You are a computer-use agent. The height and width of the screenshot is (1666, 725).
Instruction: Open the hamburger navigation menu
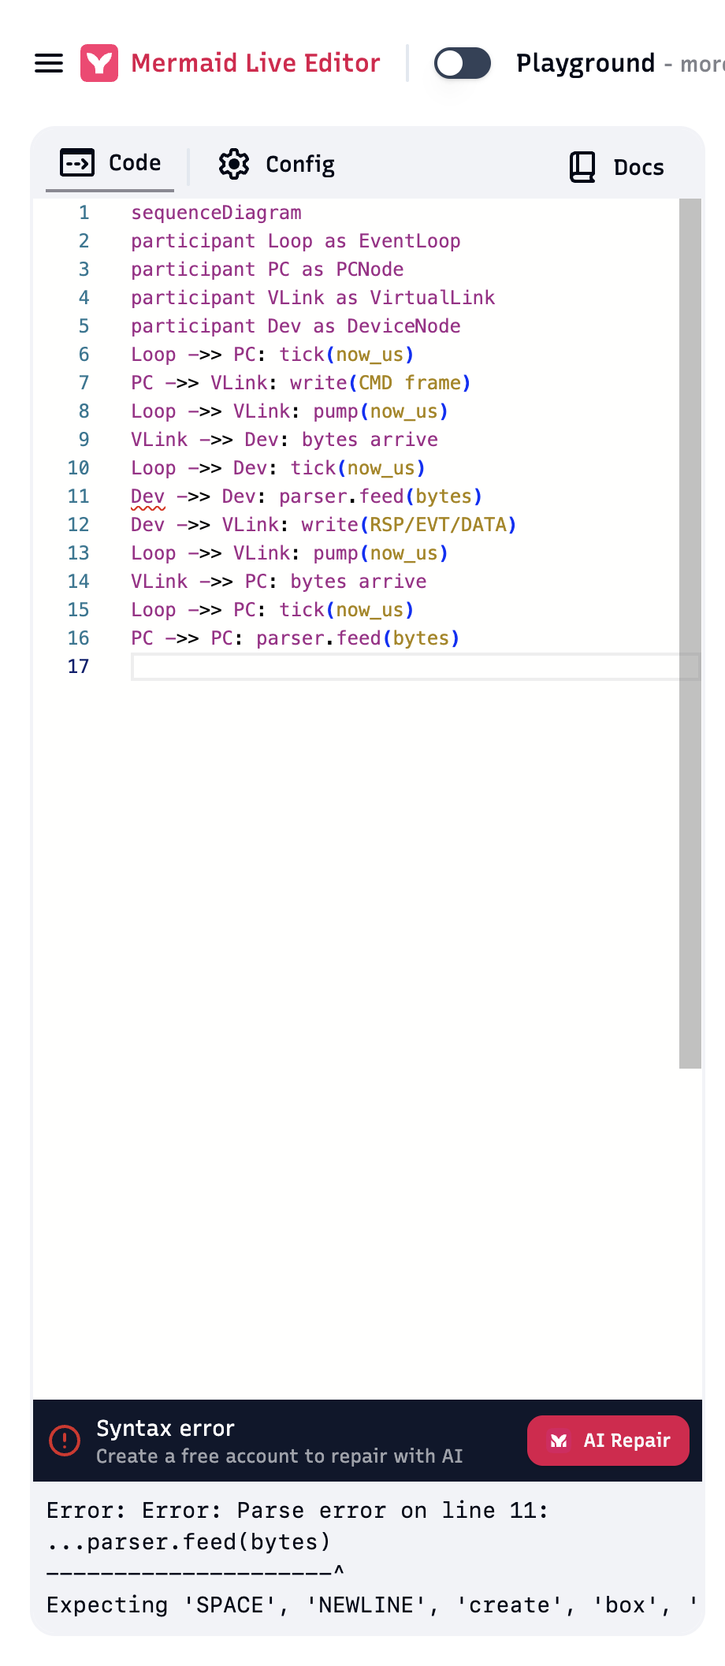point(49,63)
